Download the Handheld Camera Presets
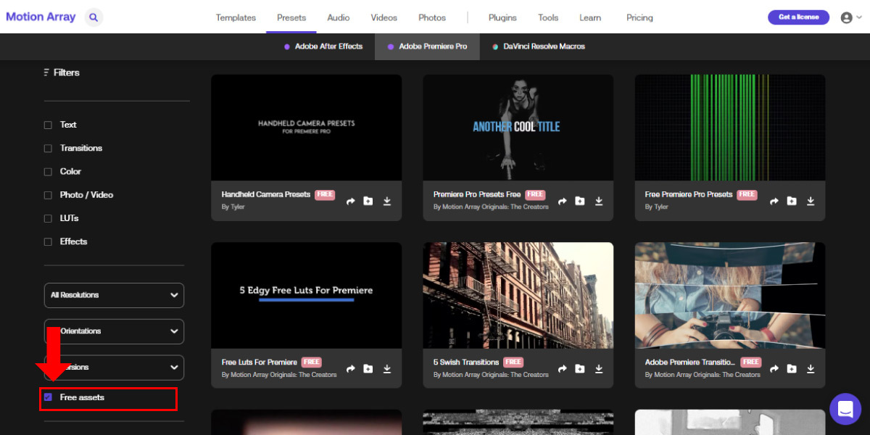870x435 pixels. click(x=387, y=201)
